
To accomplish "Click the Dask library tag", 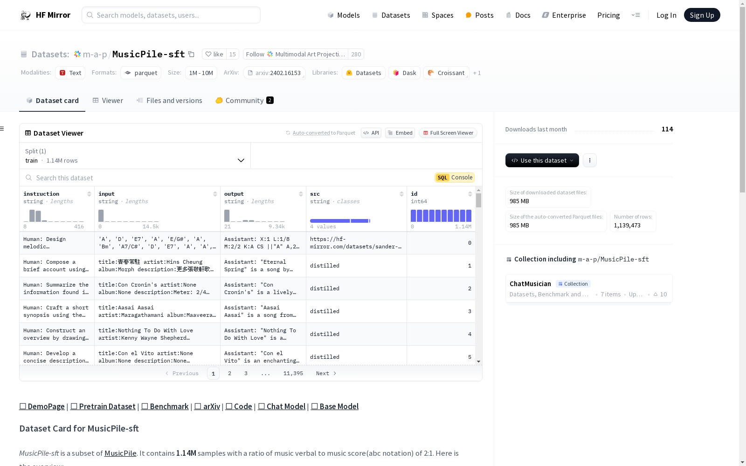I will [405, 73].
